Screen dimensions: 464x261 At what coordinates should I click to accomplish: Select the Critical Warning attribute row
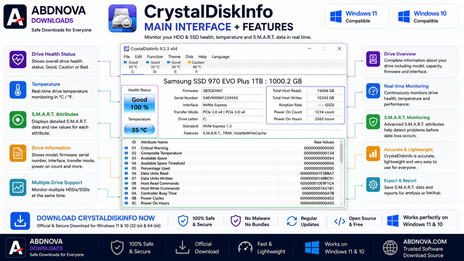[231, 148]
